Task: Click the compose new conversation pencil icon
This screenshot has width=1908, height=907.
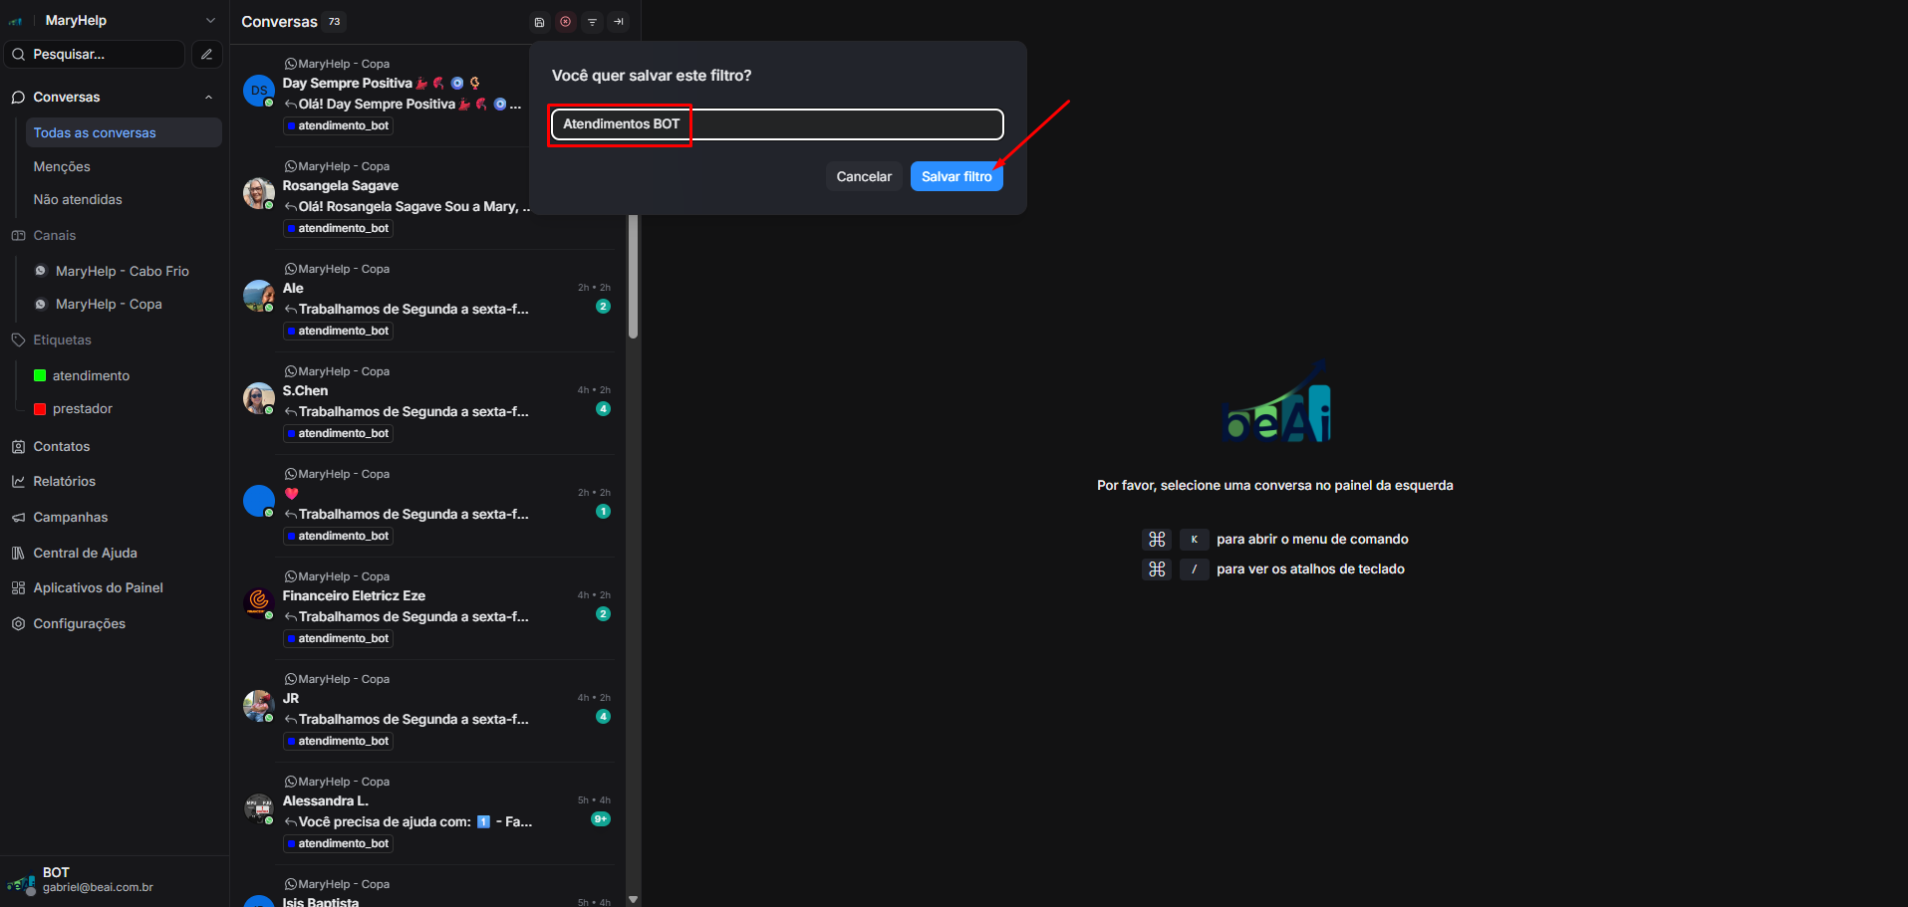Action: 206,55
